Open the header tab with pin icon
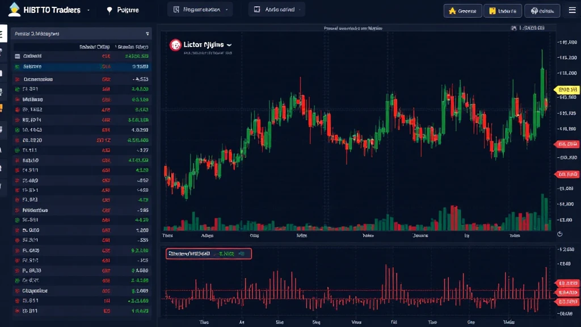Image resolution: width=581 pixels, height=327 pixels. coord(125,10)
